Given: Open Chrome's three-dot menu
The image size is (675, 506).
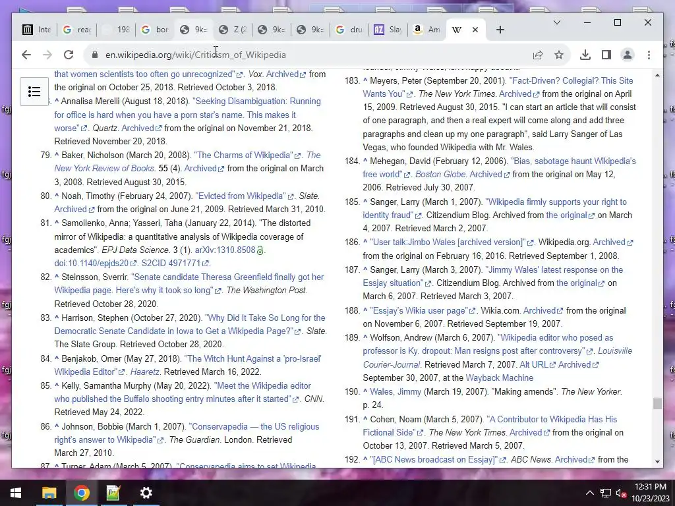Looking at the screenshot, I should (649, 55).
